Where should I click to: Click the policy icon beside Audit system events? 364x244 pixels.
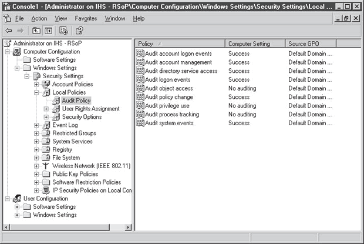click(140, 123)
